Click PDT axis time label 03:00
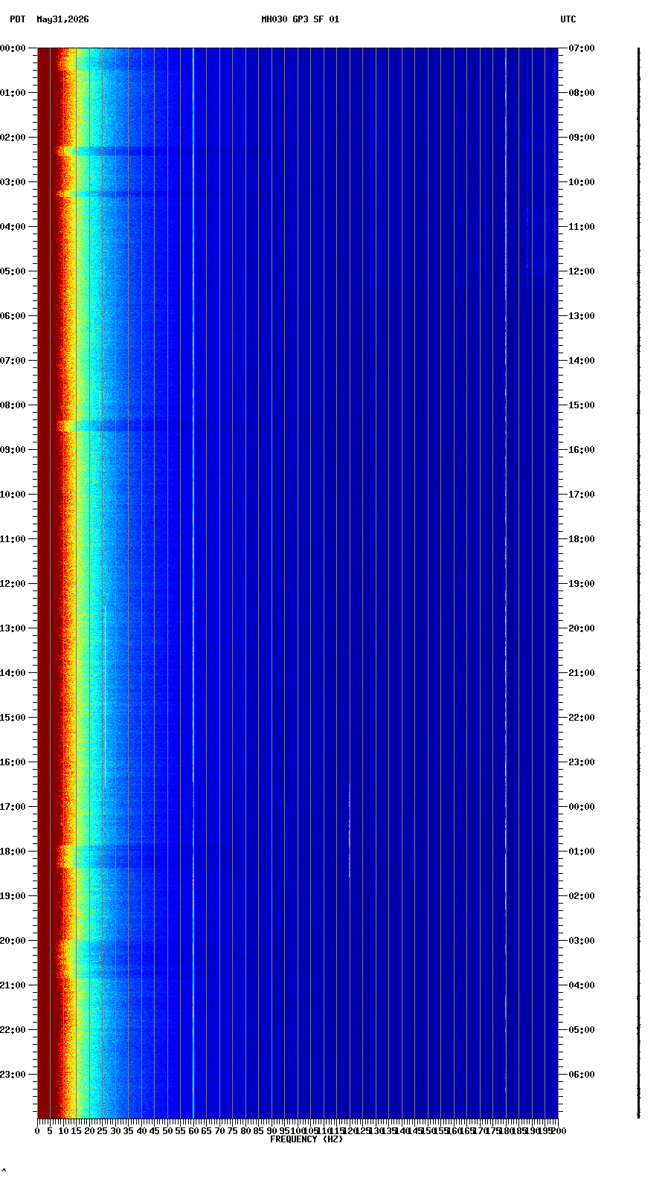The image size is (671, 1178). coord(13,182)
